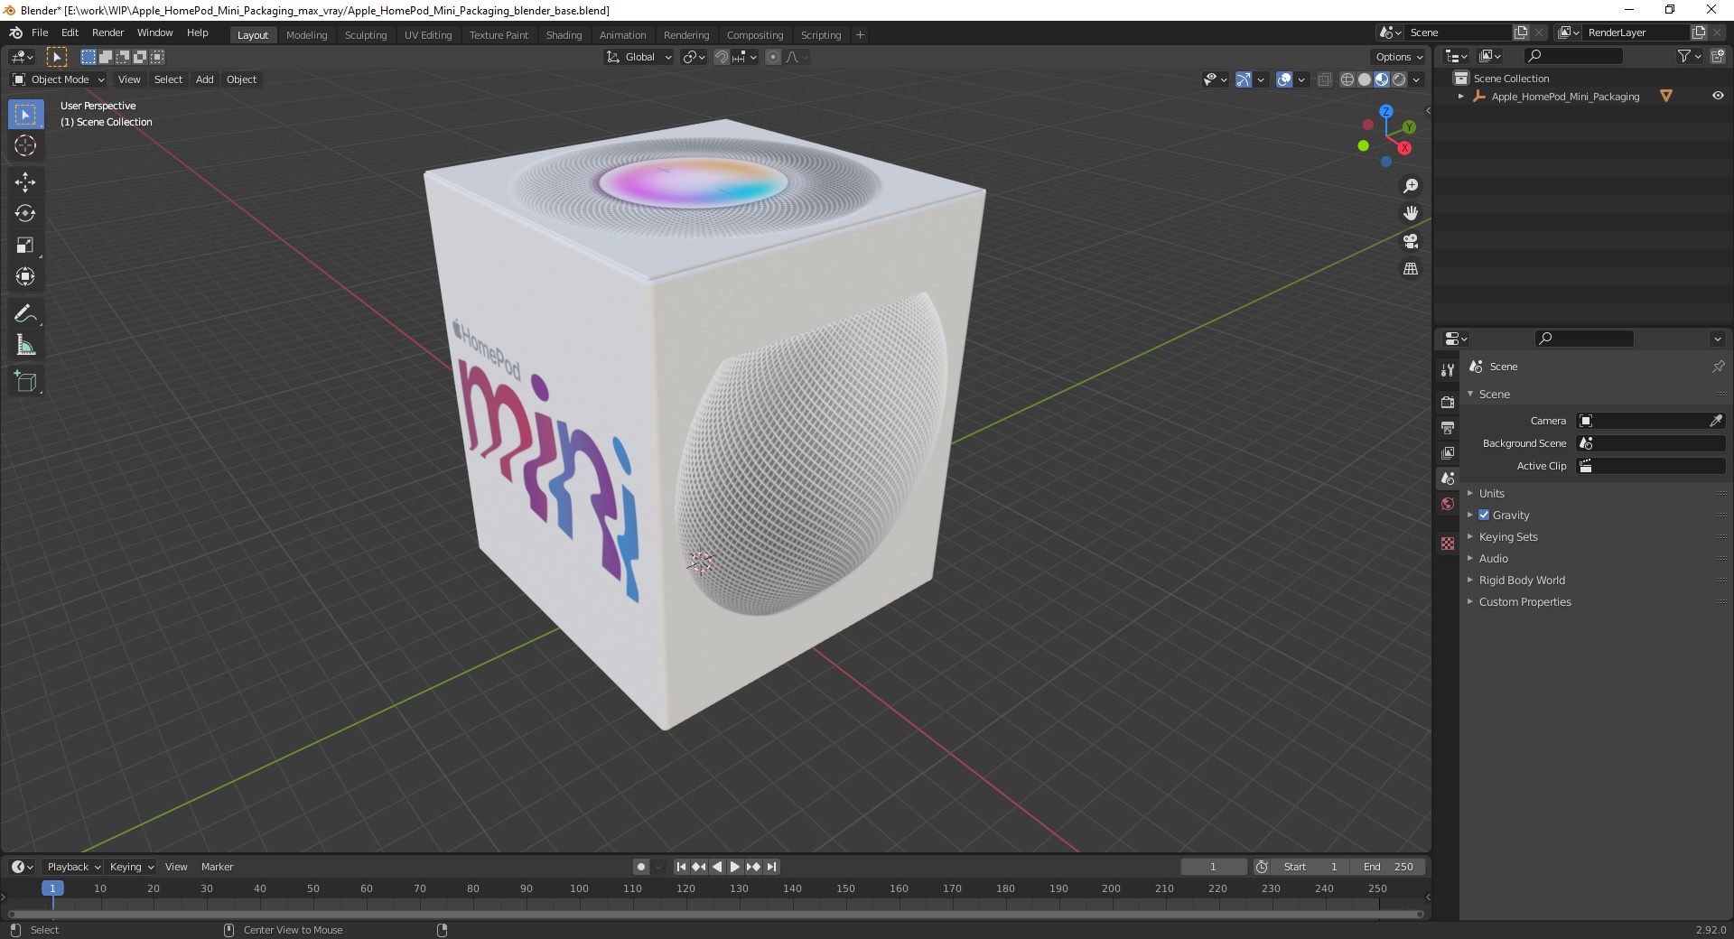Click the Pan view hand icon
Viewport: 1734px width, 939px height.
[1410, 213]
